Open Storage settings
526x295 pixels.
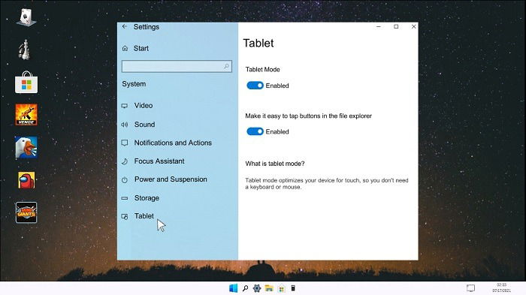click(x=147, y=198)
